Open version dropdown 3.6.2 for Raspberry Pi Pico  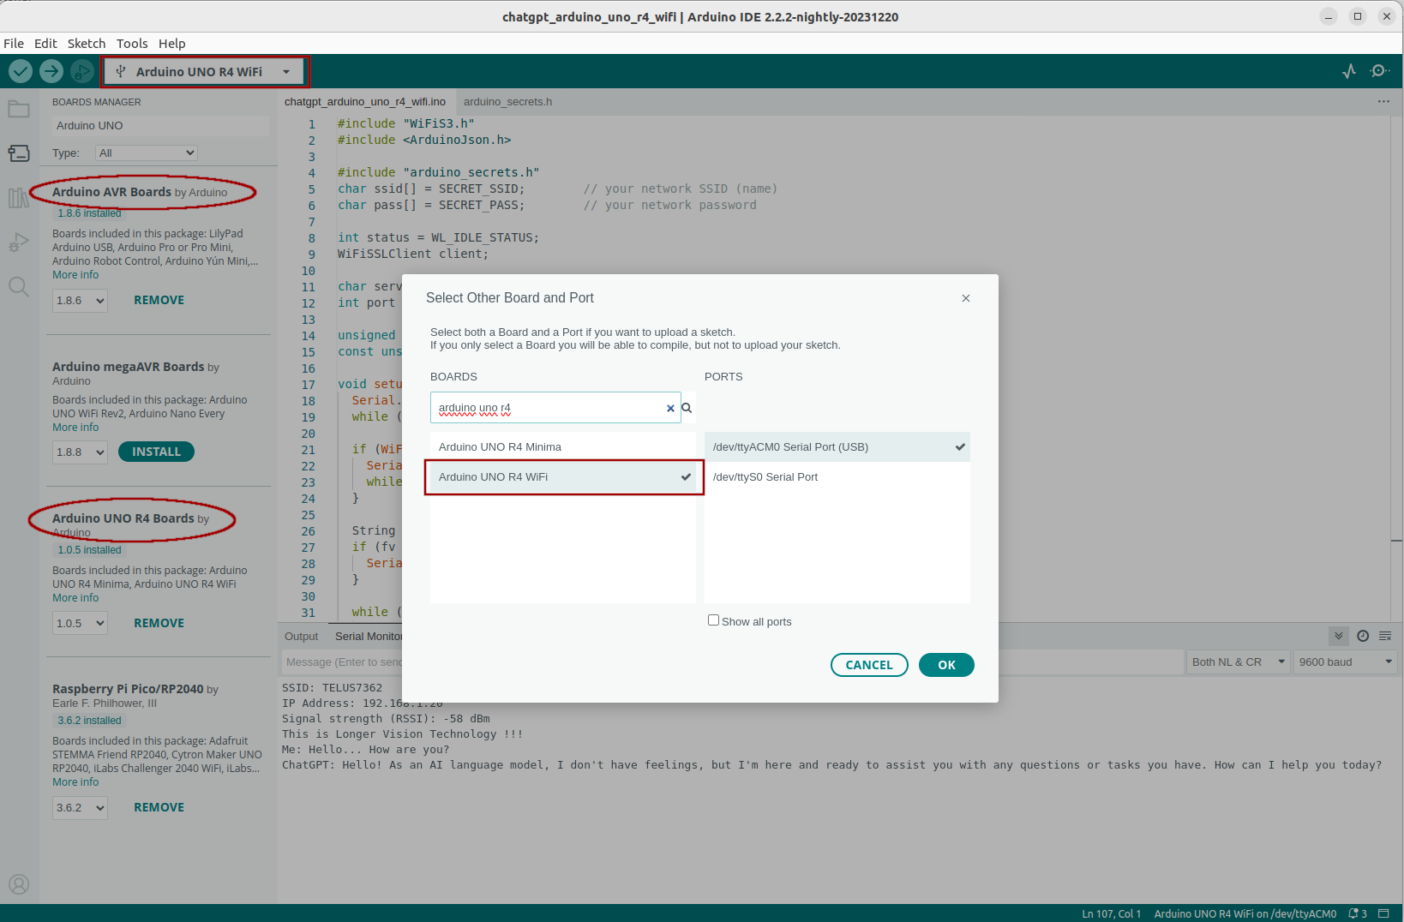[80, 808]
